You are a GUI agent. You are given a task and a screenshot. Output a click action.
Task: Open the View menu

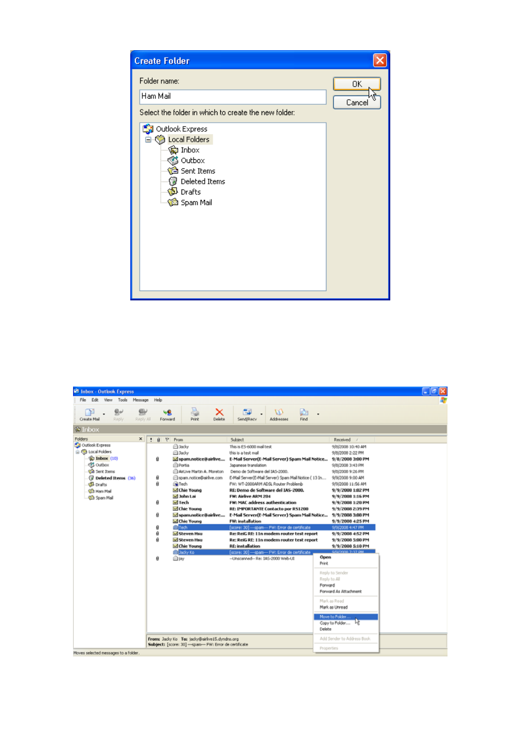click(108, 400)
